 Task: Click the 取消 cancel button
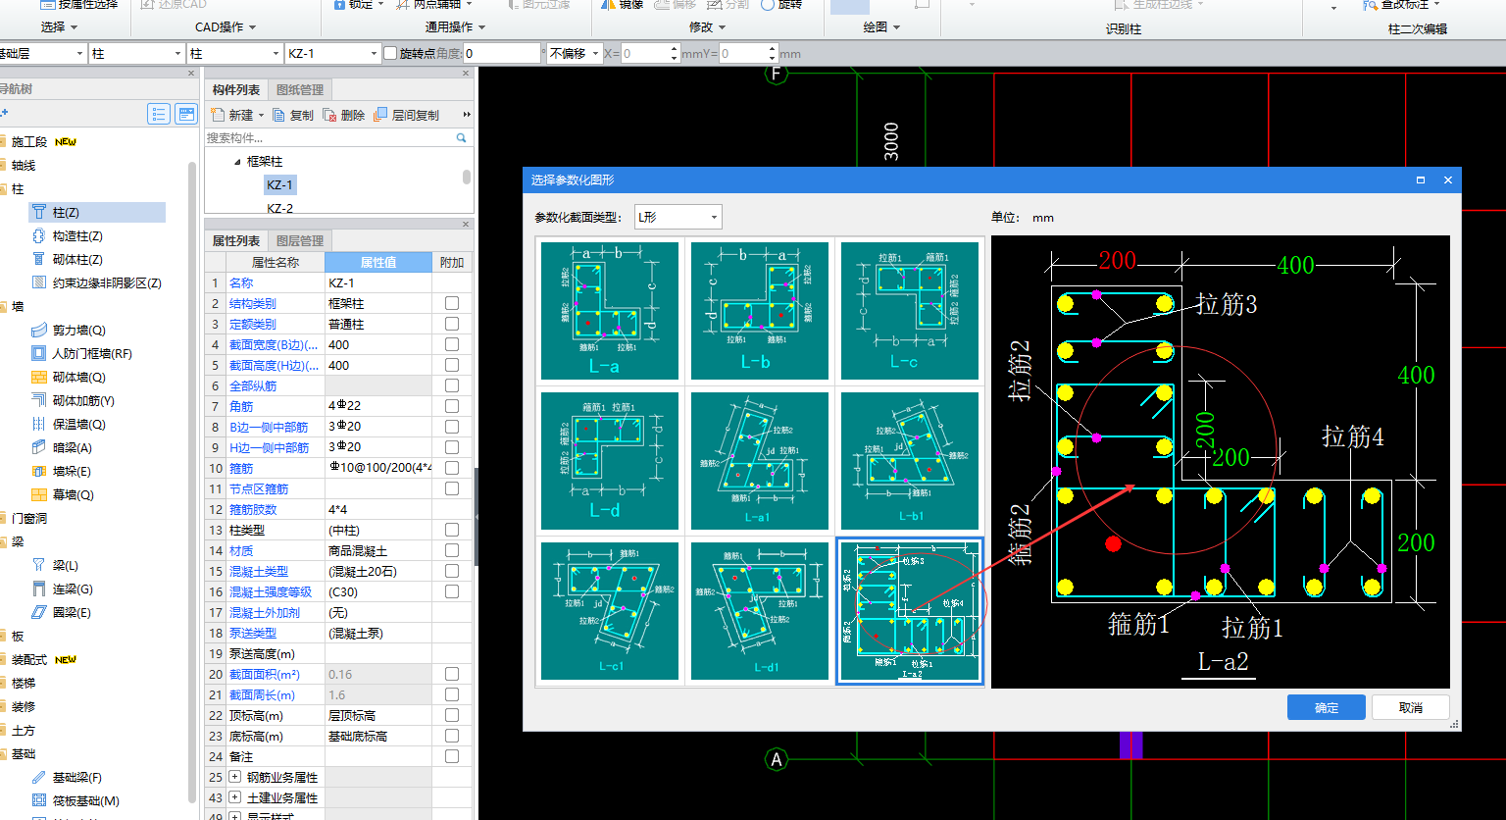pyautogui.click(x=1411, y=707)
